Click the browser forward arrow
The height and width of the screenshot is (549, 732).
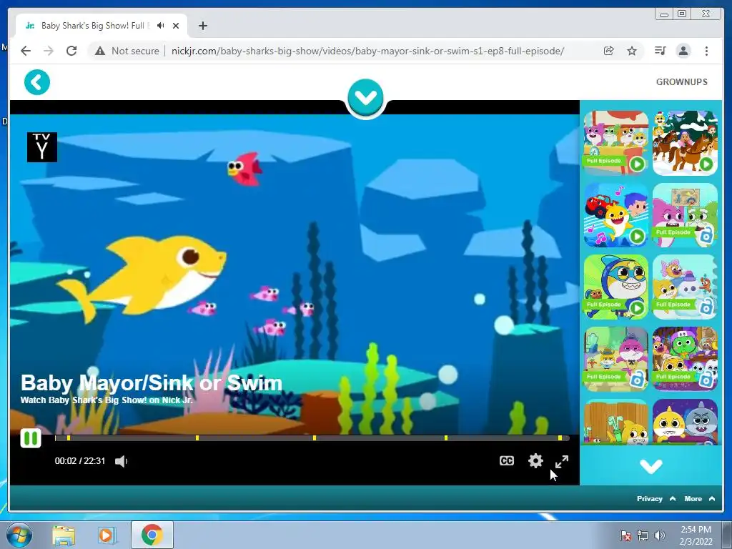(49, 51)
